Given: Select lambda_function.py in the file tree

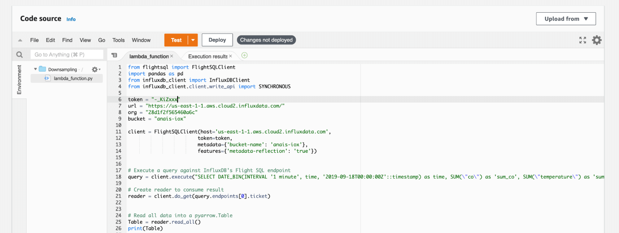Looking at the screenshot, I should (67, 78).
